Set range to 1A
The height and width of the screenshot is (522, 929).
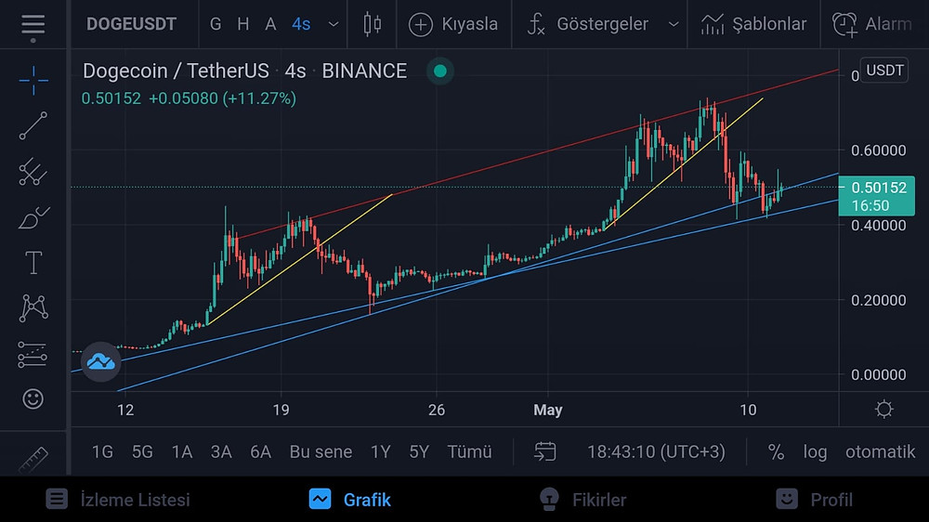coord(182,452)
